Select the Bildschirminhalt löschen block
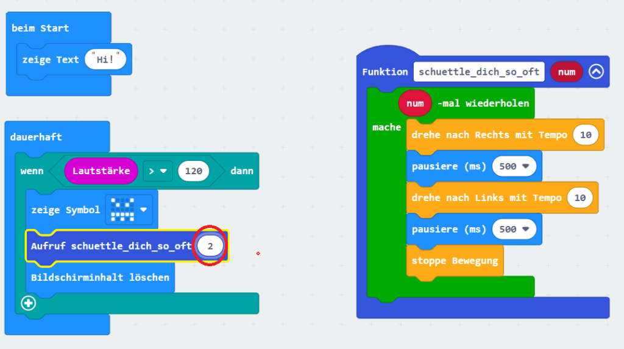624x349 pixels. (100, 277)
